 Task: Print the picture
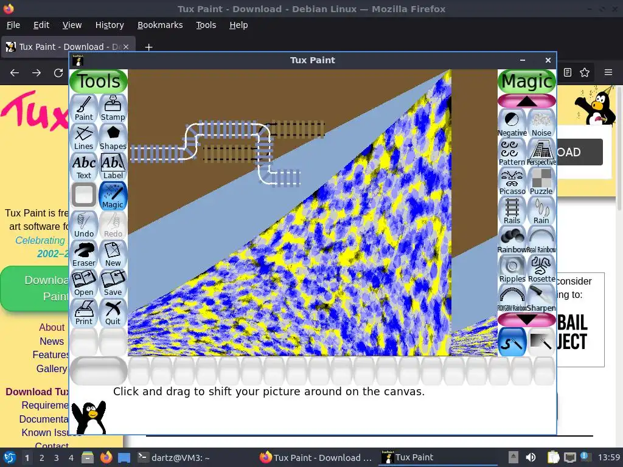(84, 313)
